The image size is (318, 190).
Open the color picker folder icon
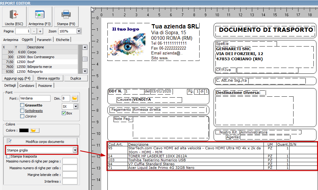[35, 130]
